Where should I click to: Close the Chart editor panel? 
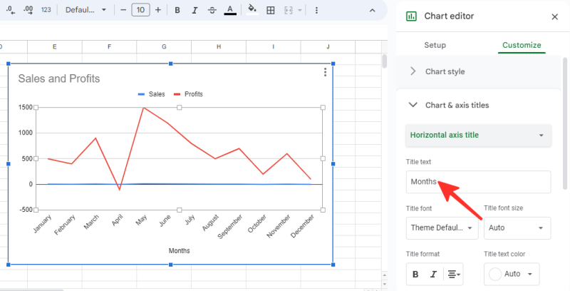point(555,16)
